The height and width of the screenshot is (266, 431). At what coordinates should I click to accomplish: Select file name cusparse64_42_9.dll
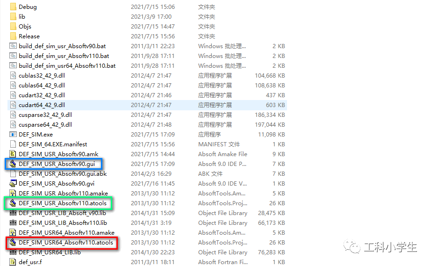[x=45, y=125]
